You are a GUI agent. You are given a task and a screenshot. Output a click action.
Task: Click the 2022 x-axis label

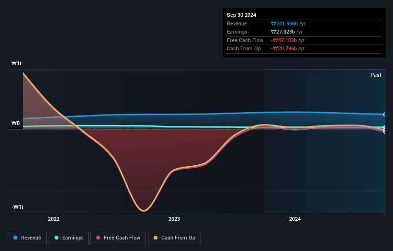click(54, 219)
